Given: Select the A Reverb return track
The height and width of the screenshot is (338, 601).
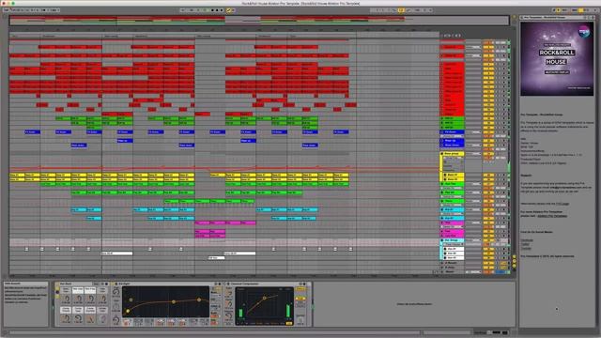Looking at the screenshot, I should (452, 263).
